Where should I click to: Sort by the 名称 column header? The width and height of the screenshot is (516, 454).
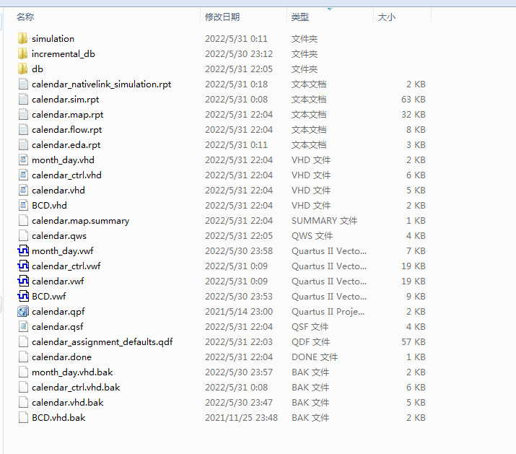pyautogui.click(x=25, y=17)
